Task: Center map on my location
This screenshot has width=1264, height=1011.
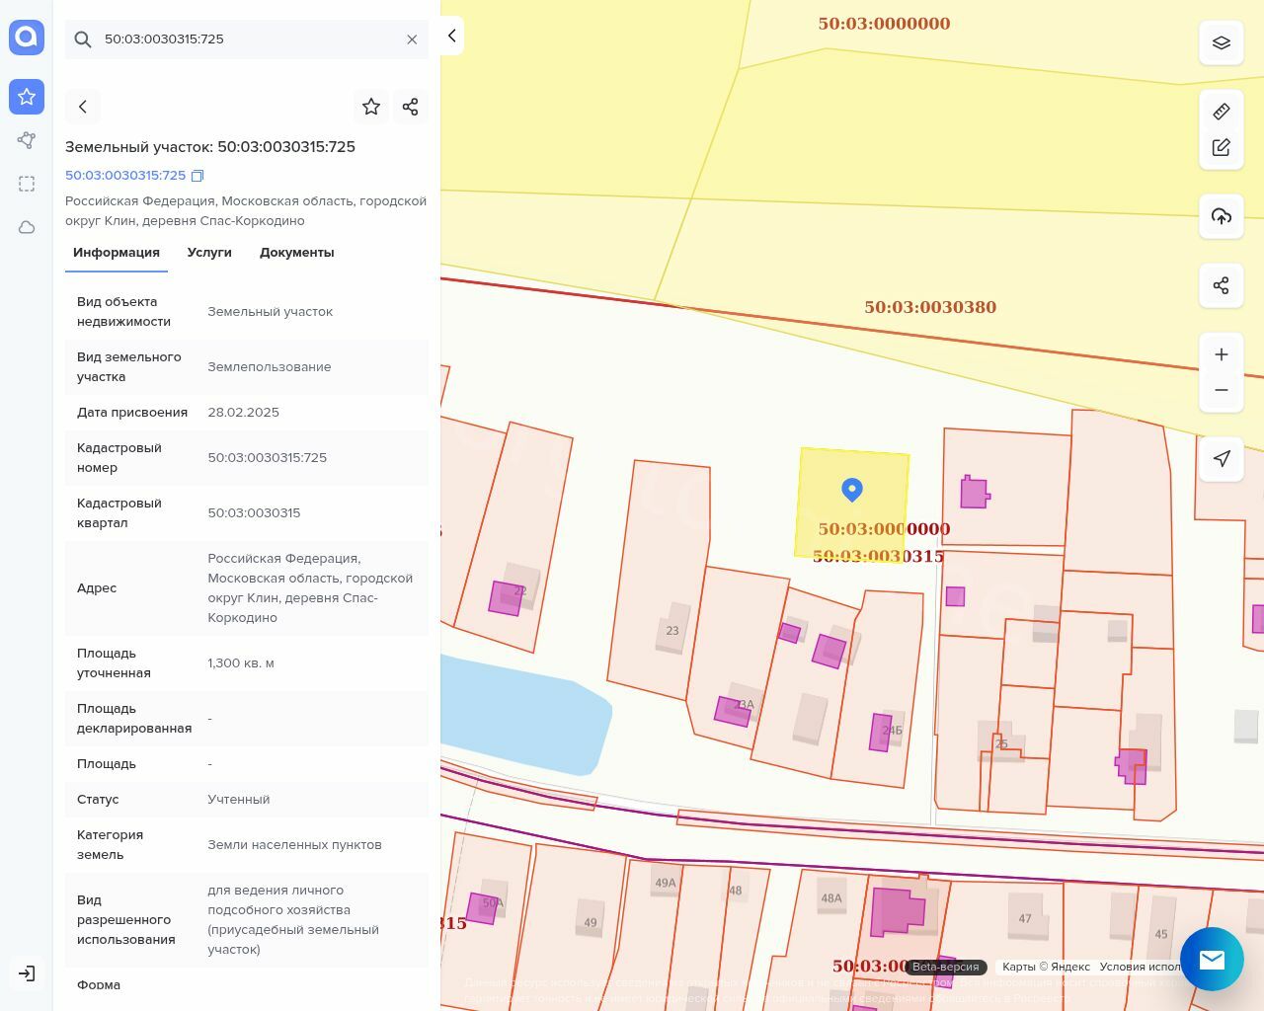Action: (x=1221, y=459)
